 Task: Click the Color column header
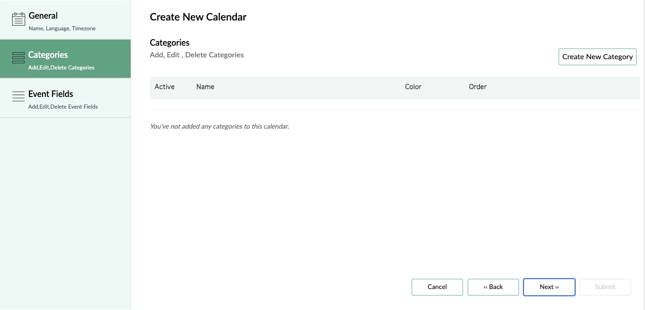(413, 87)
